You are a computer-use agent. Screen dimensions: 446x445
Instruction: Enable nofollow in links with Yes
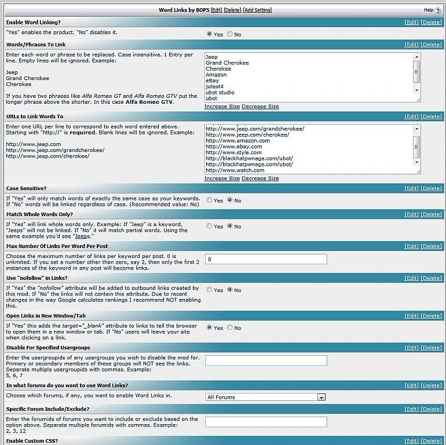[209, 290]
